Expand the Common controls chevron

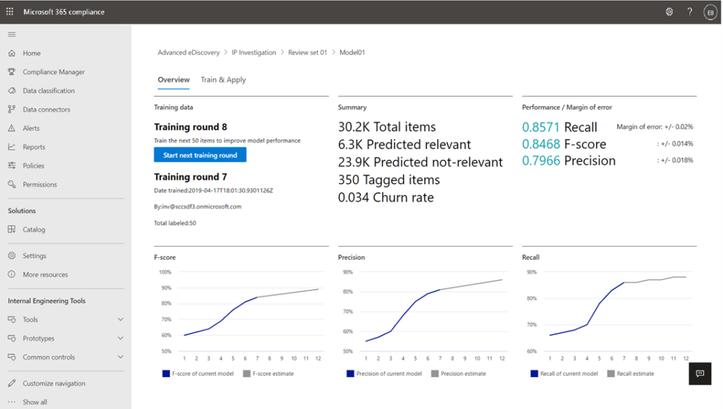click(120, 357)
